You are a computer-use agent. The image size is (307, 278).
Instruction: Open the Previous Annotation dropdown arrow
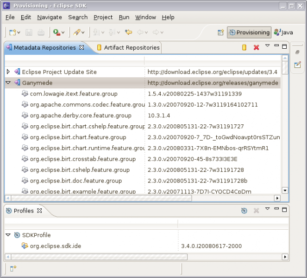(x=119, y=32)
